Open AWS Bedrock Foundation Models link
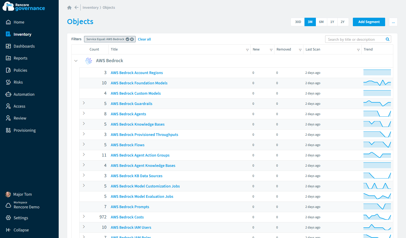This screenshot has width=406, height=238. [139, 83]
